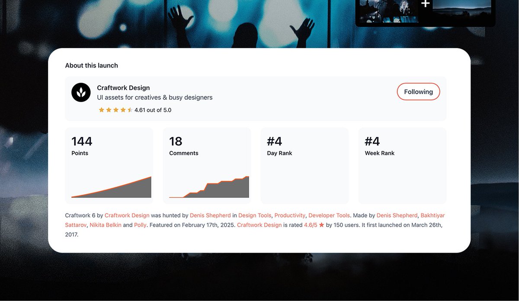Open the Points growth chart
Screen dimensions: 519x301
pos(111,187)
